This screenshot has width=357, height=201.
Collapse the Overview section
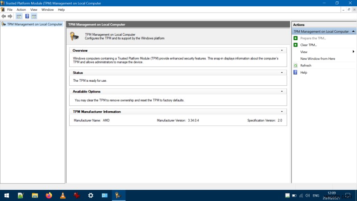pos(282,50)
